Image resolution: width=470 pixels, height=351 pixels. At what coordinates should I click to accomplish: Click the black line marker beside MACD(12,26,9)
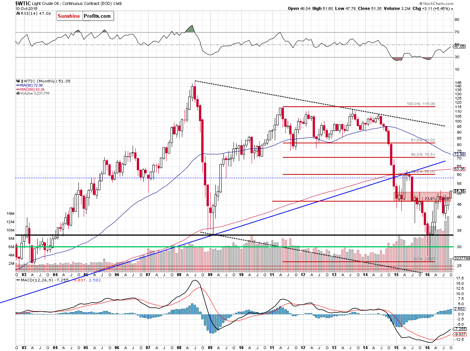(x=17, y=280)
